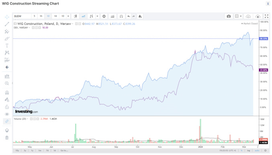
Task: Switch to candlestick chart style
Action: (75, 16)
